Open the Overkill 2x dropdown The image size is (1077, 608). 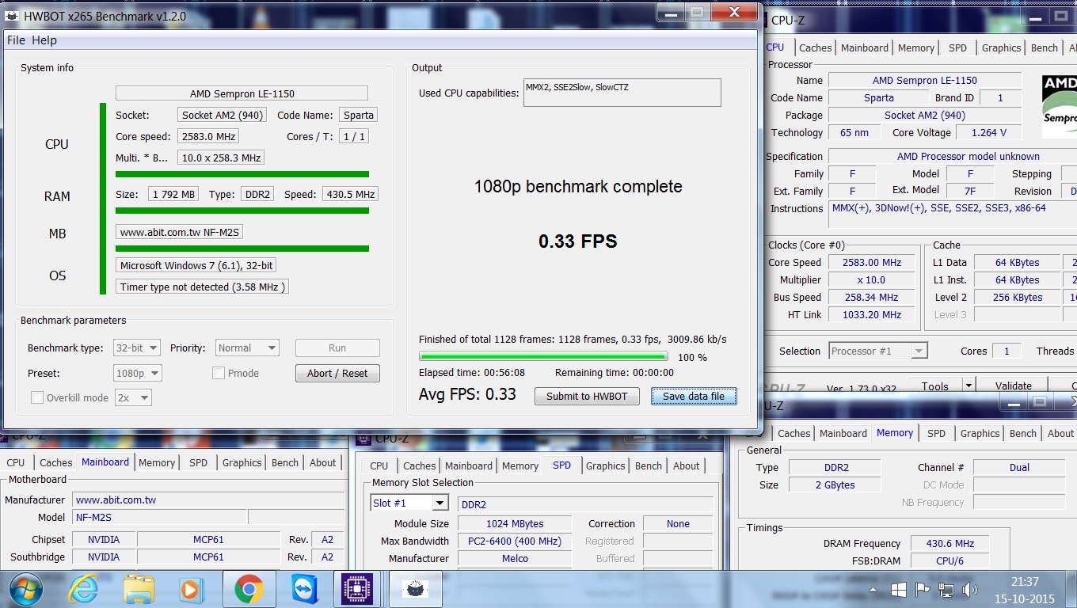click(133, 397)
